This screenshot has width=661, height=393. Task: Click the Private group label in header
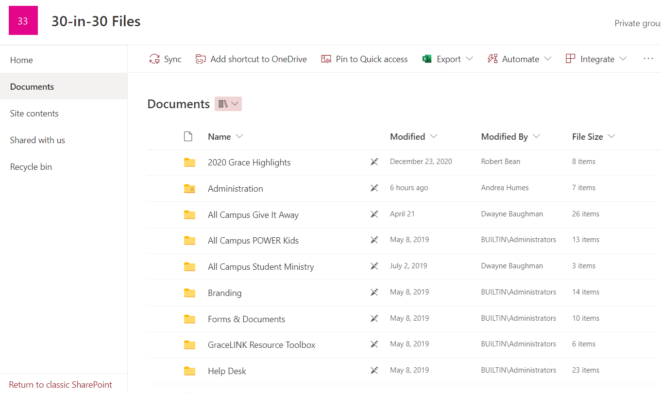click(638, 23)
